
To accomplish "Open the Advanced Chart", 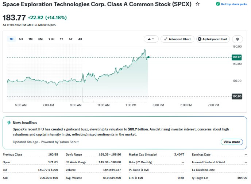I will [177, 39].
